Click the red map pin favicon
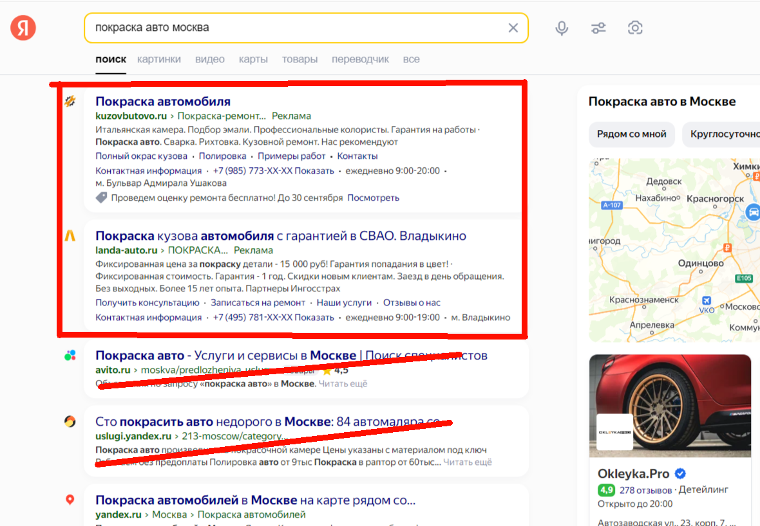The height and width of the screenshot is (526, 760). (x=70, y=500)
